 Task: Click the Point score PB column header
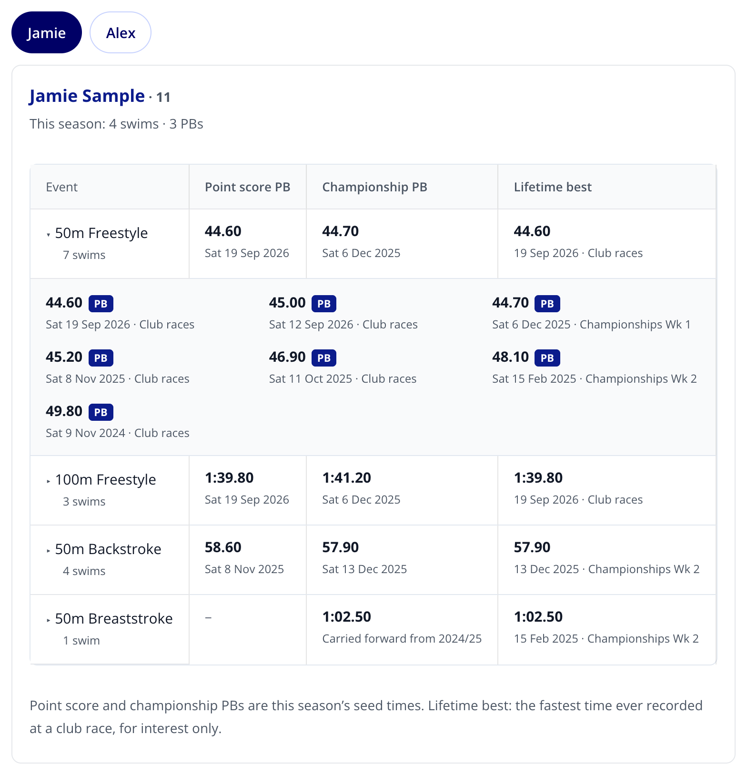248,187
